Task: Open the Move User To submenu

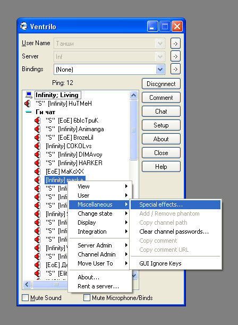Action: (100, 263)
